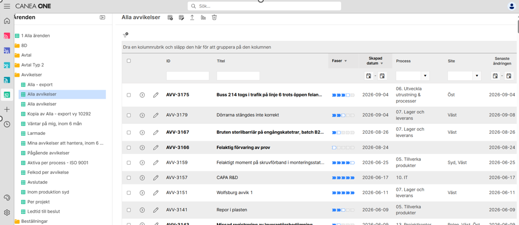Image resolution: width=519 pixels, height=225 pixels.
Task: Sort by the Process column header
Action: [x=403, y=61]
